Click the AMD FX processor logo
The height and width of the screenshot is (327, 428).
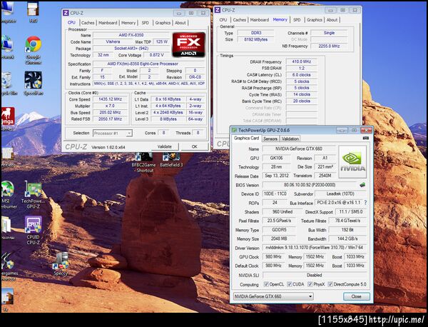click(x=188, y=44)
